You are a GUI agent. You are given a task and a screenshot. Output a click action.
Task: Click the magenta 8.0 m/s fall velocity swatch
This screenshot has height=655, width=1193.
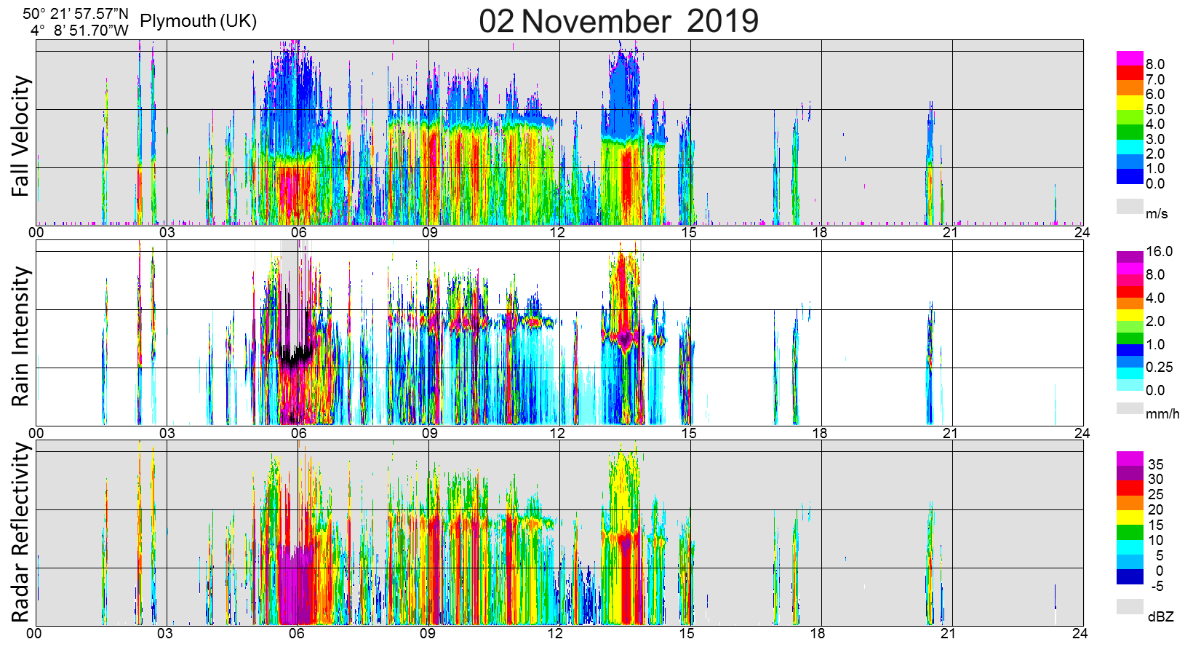[x=1130, y=58]
